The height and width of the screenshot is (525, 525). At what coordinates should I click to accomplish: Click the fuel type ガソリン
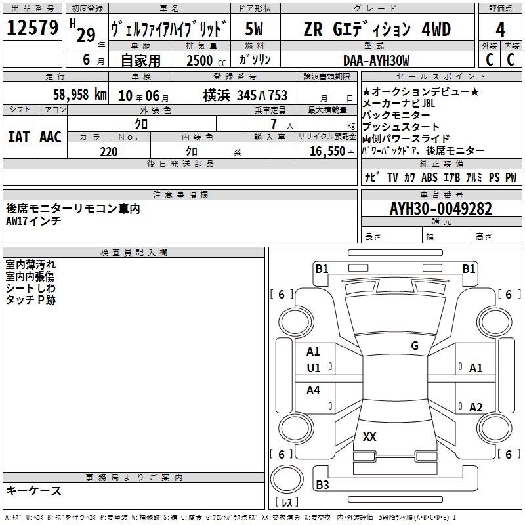[255, 60]
